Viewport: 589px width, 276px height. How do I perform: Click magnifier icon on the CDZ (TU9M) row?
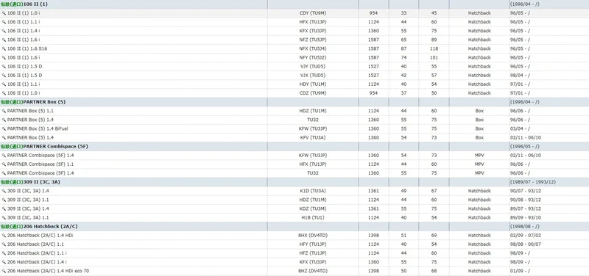4,93
